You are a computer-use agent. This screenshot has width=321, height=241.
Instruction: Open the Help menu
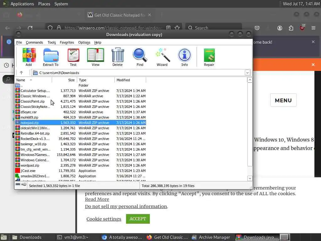click(x=98, y=42)
